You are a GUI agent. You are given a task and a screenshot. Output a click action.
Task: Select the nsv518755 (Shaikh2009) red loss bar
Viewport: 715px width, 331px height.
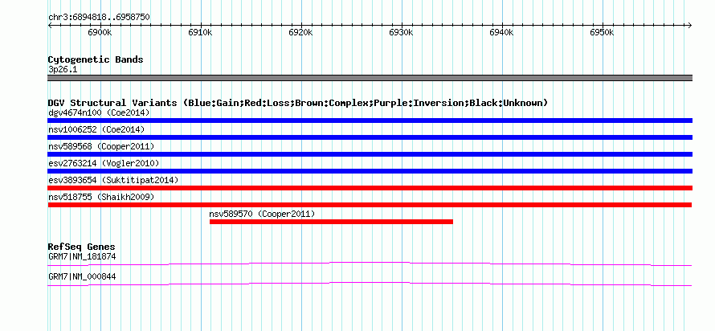(x=370, y=205)
